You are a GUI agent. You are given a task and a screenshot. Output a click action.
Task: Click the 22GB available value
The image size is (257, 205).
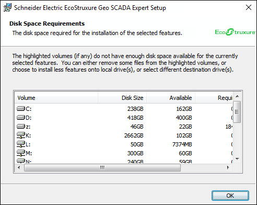pos(185,127)
